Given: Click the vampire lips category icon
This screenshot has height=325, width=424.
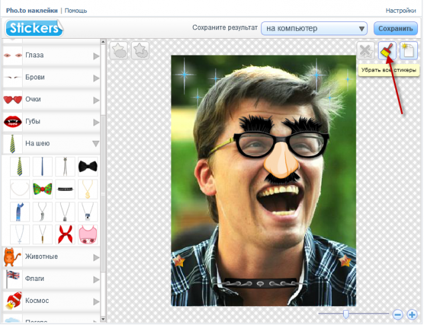Looking at the screenshot, I should 13,122.
